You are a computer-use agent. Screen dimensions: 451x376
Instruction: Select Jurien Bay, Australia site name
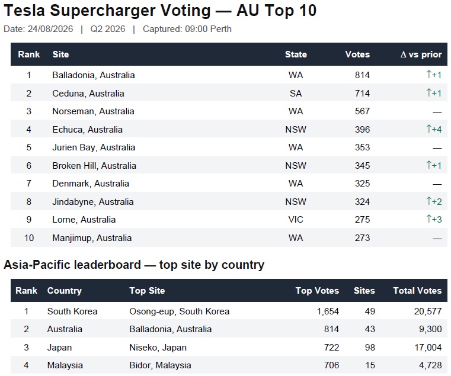click(x=94, y=147)
